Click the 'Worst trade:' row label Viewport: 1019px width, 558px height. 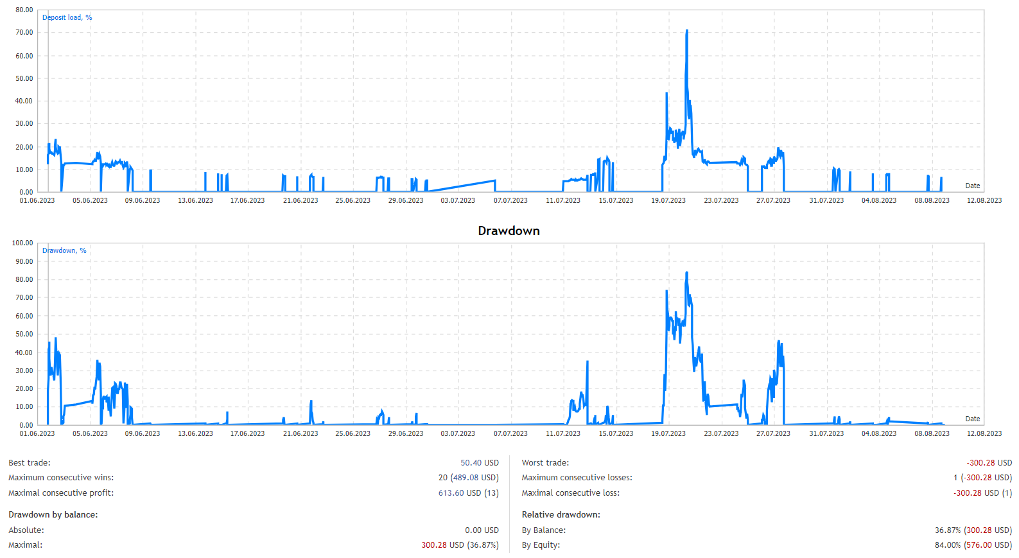point(545,463)
